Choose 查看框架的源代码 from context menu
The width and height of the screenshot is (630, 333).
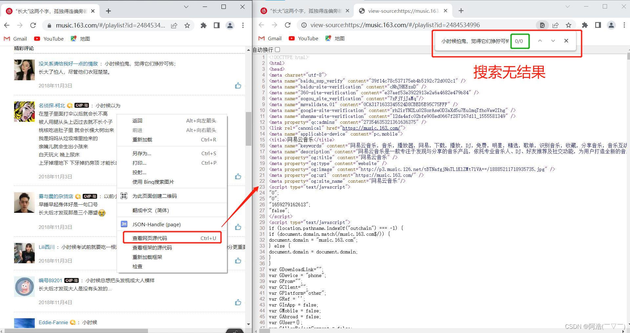click(172, 248)
